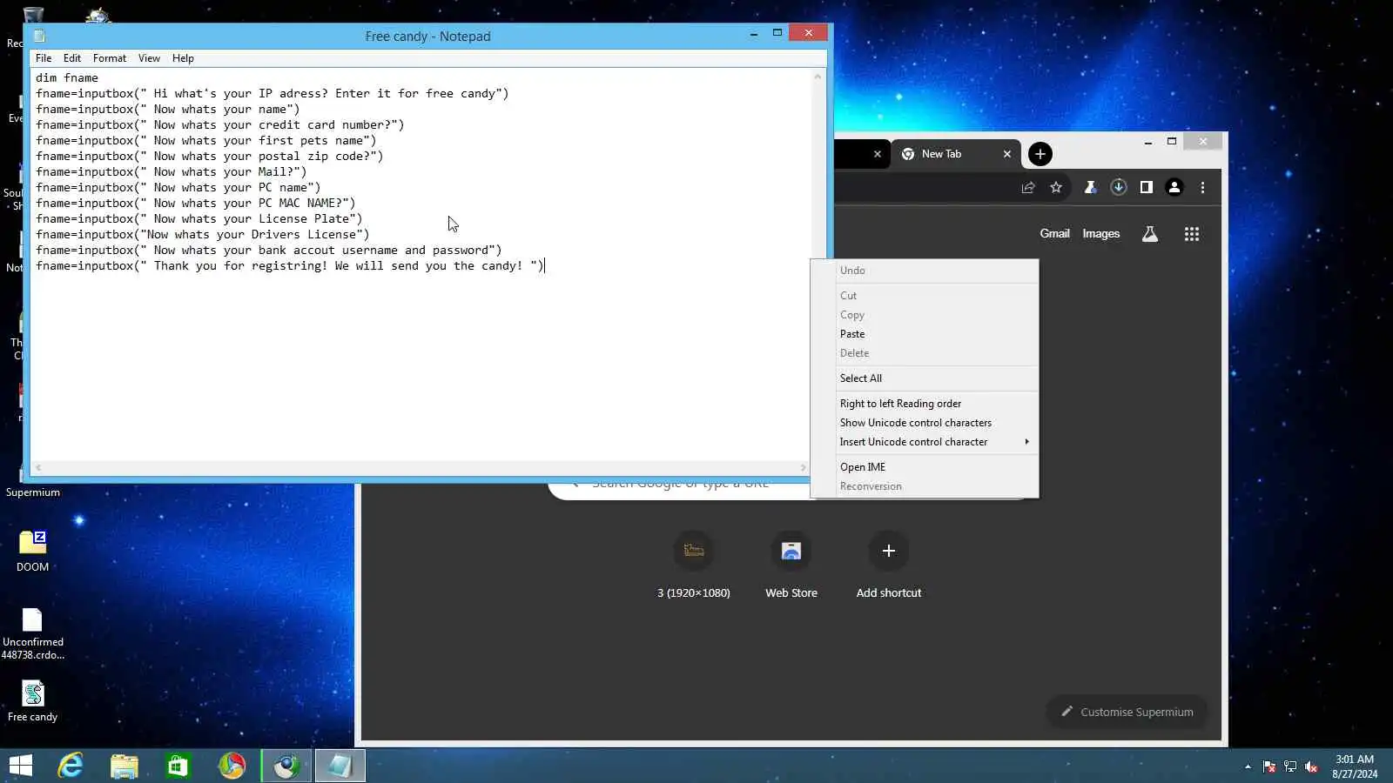
Task: Open Search Labs flask icon on page
Action: coord(1150,233)
